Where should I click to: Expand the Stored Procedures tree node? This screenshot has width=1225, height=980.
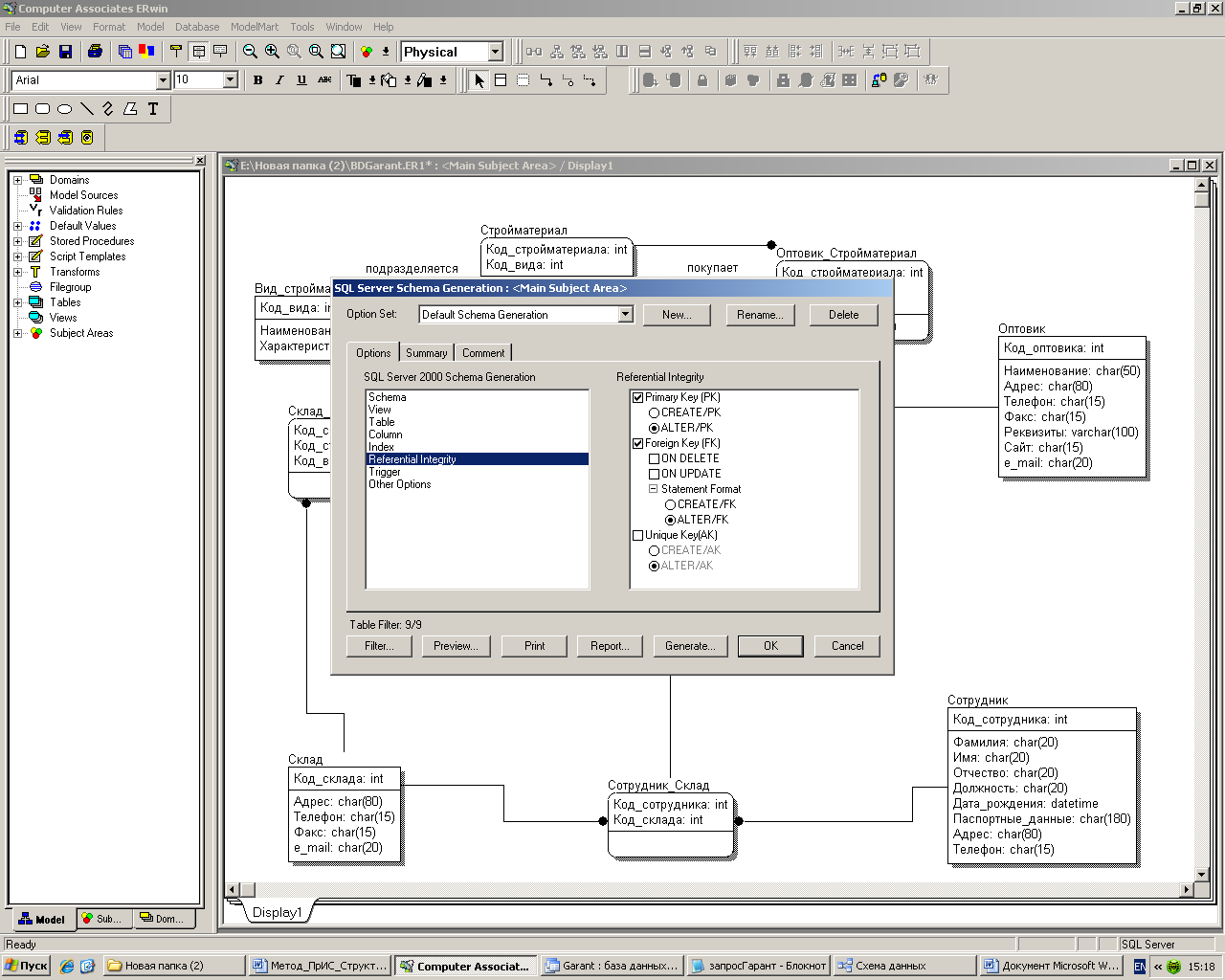click(x=17, y=241)
